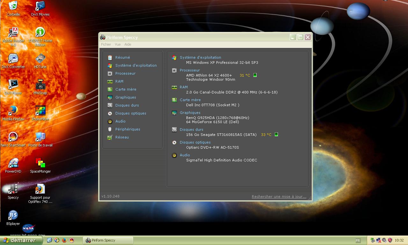The width and height of the screenshot is (408, 245).
Task: Open the Vue menu
Action: 118,45
